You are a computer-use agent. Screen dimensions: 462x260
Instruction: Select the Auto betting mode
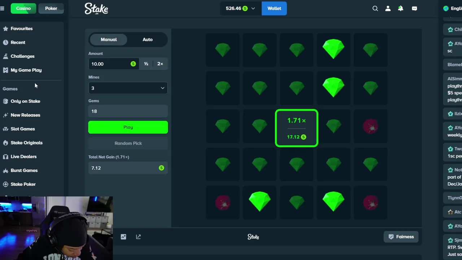(148, 39)
